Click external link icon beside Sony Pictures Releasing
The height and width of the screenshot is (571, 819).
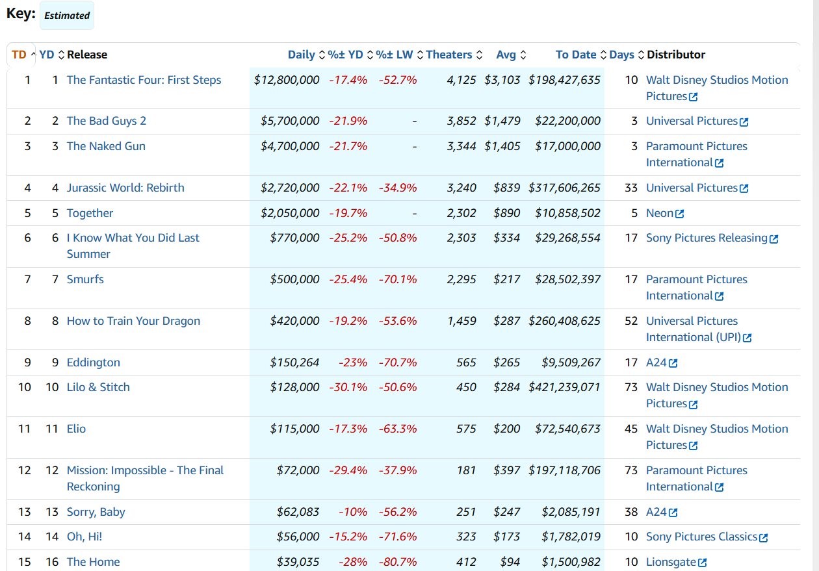click(773, 238)
